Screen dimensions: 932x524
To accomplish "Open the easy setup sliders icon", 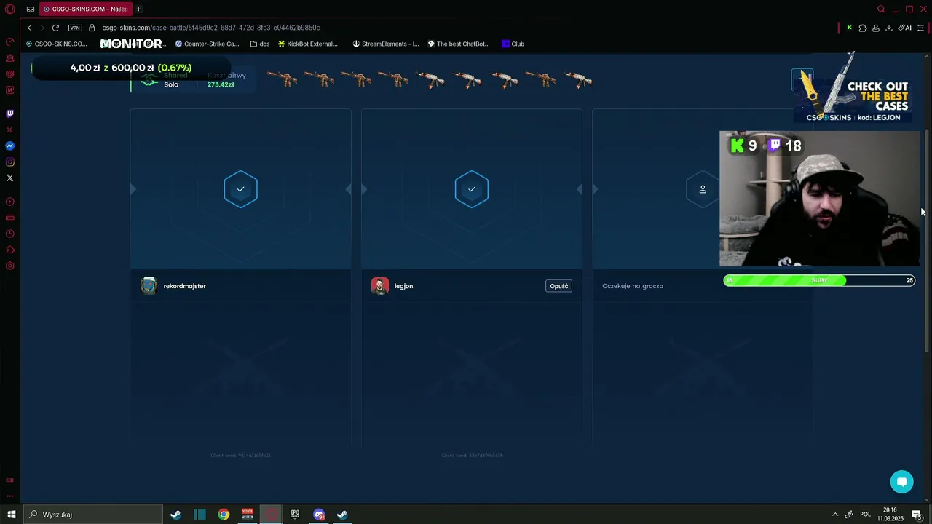I will (920, 28).
